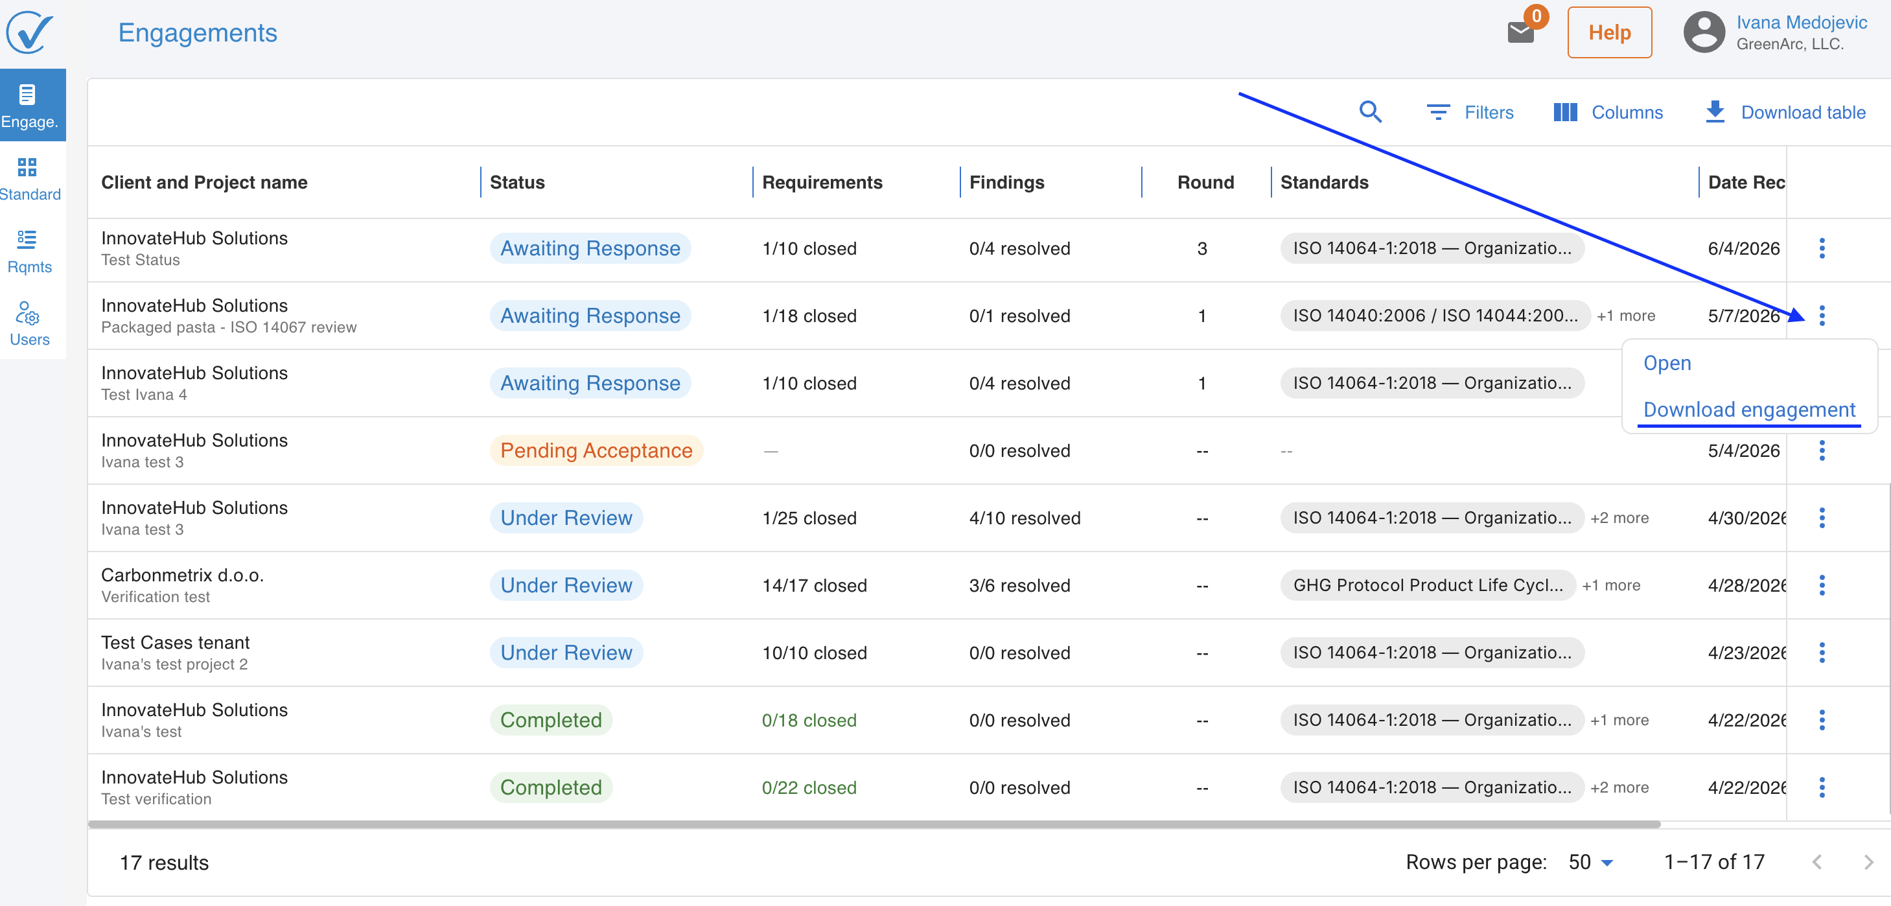This screenshot has width=1891, height=906.
Task: Click Under Review badge for Carbonmetrix
Action: pos(566,585)
